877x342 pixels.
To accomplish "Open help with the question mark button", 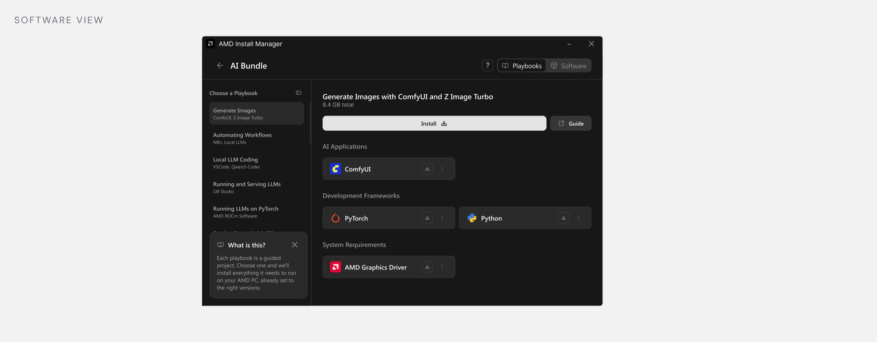I will [x=488, y=66].
